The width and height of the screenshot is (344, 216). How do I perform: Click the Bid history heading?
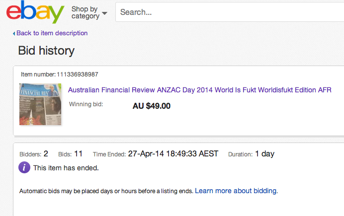[x=46, y=51]
